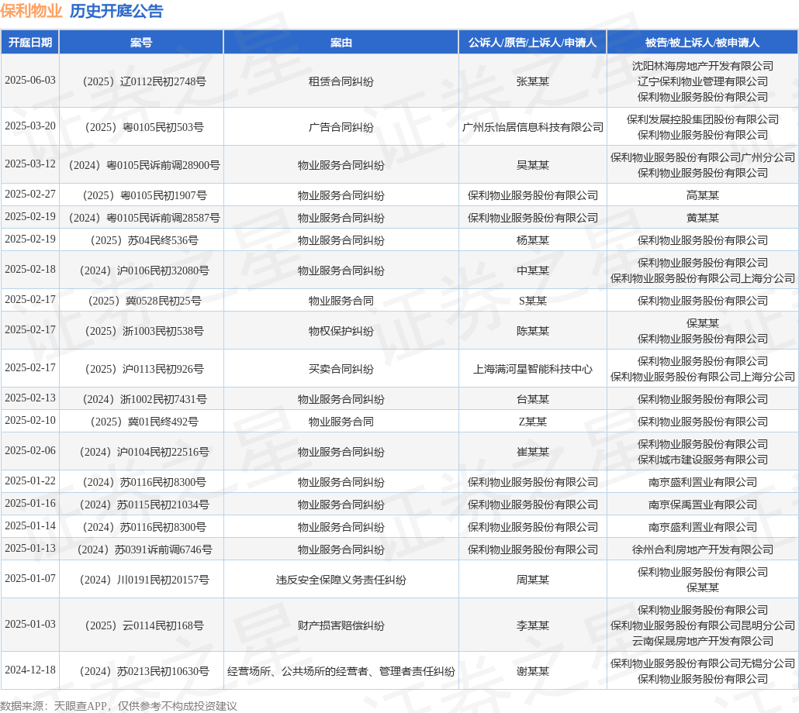Click plaintiff 陈某某

[532, 331]
